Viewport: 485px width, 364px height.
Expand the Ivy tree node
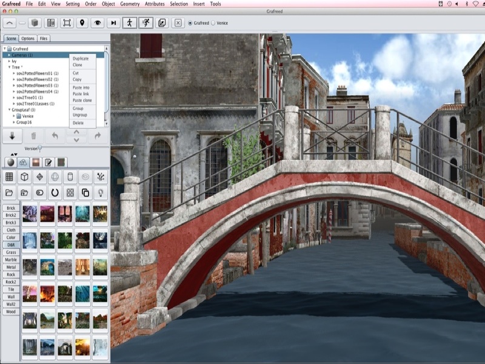(x=9, y=61)
